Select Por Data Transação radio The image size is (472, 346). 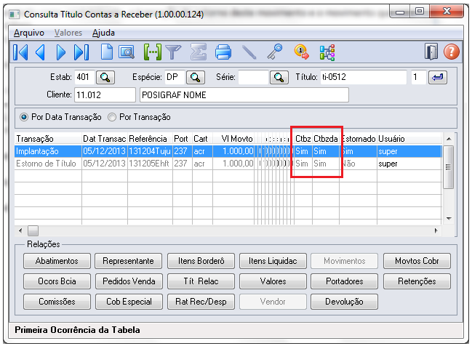(x=24, y=117)
